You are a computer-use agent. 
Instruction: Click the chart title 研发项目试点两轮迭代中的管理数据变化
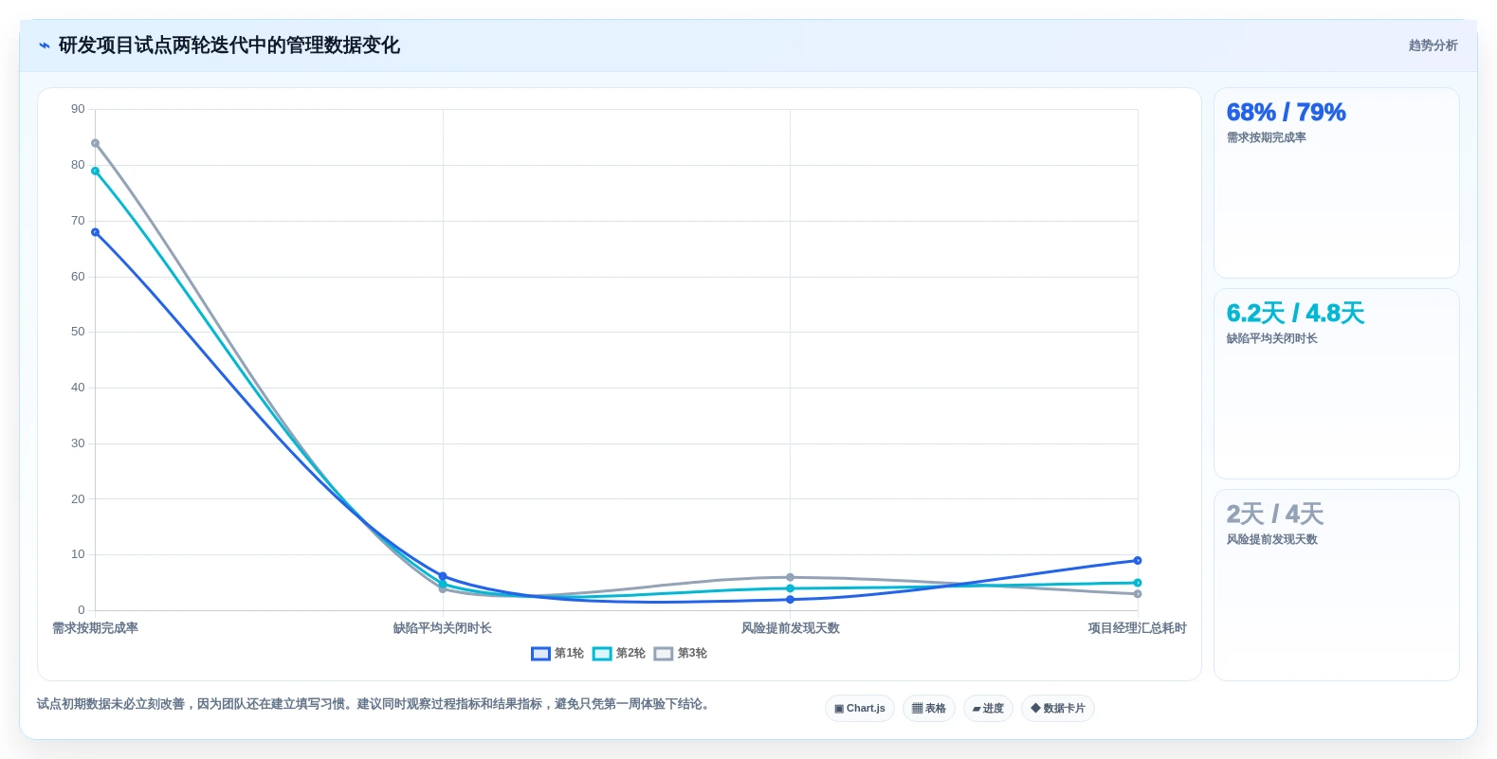(x=229, y=45)
